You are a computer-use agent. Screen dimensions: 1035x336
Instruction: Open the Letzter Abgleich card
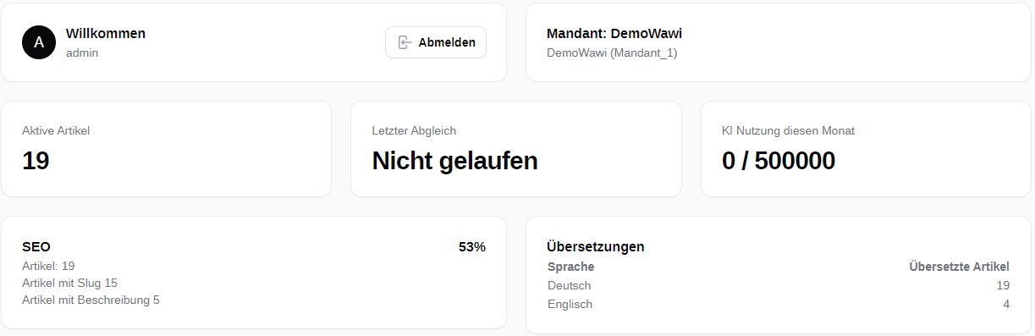(516, 149)
